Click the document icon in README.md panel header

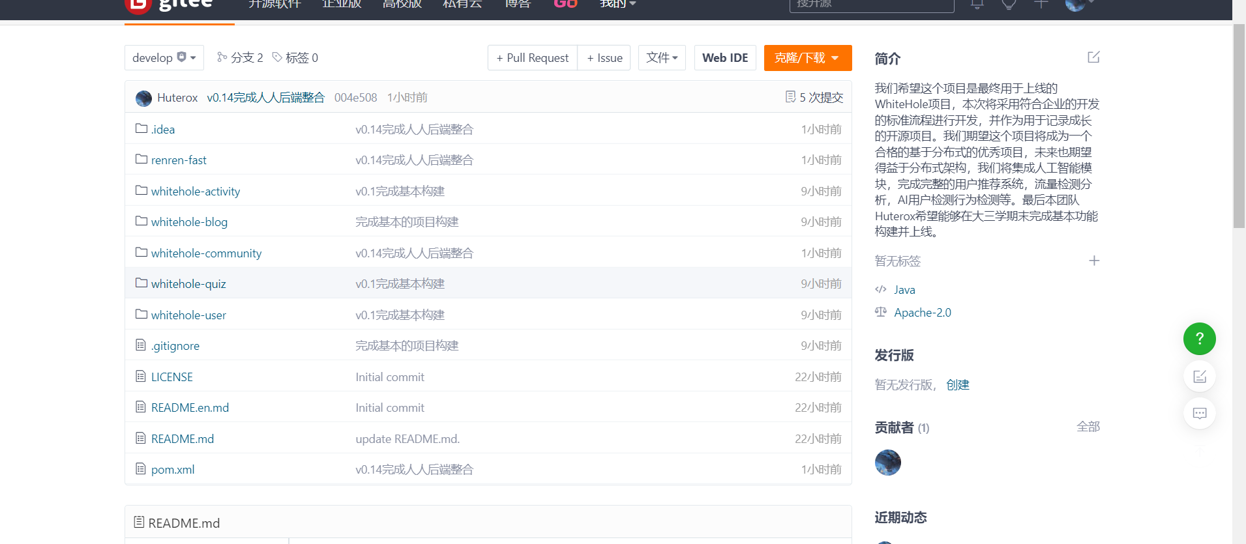[x=139, y=522]
